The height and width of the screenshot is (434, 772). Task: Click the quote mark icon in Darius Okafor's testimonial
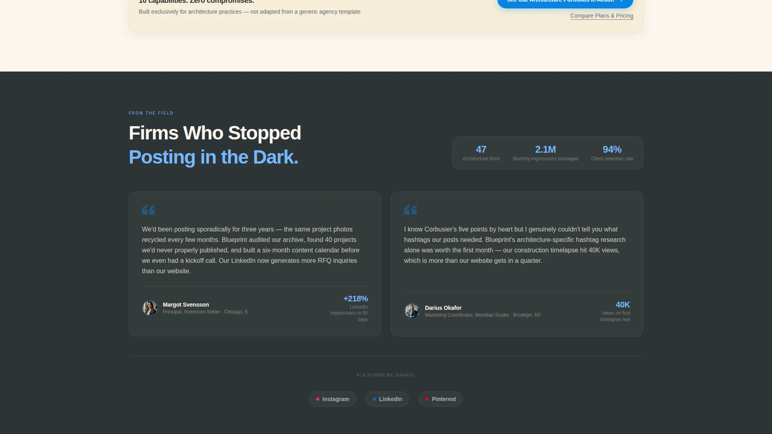[x=411, y=210]
